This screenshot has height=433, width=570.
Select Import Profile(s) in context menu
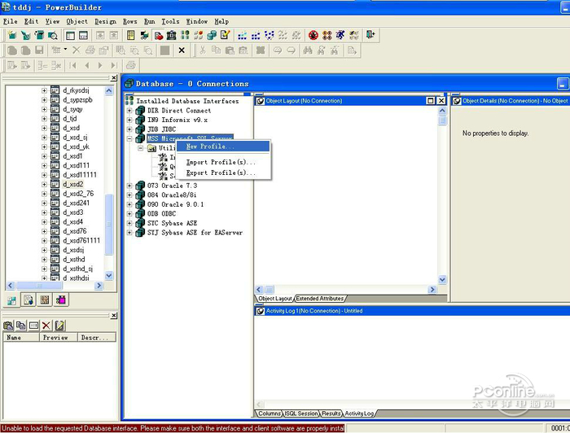(x=221, y=162)
